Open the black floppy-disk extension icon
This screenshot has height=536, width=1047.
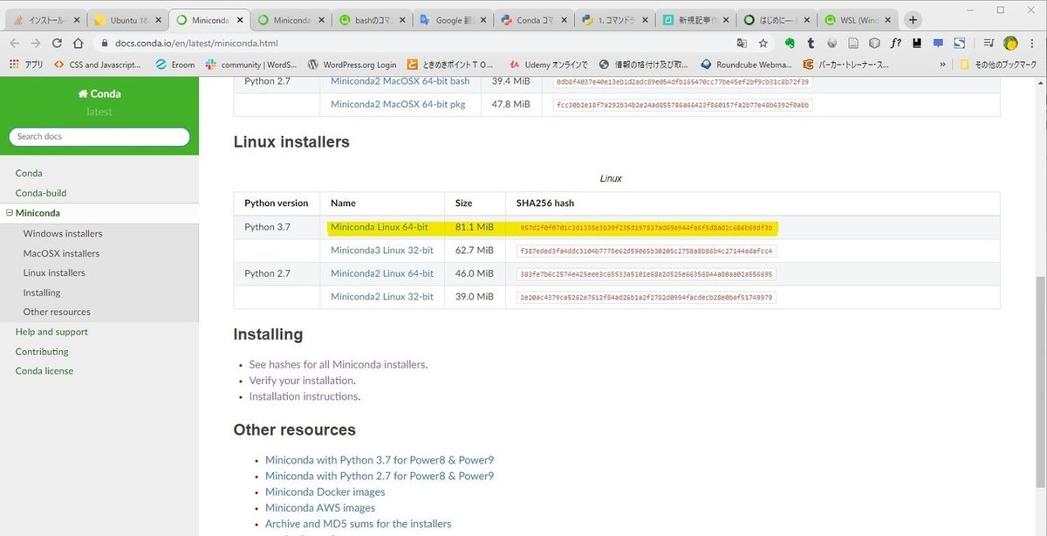pos(917,43)
